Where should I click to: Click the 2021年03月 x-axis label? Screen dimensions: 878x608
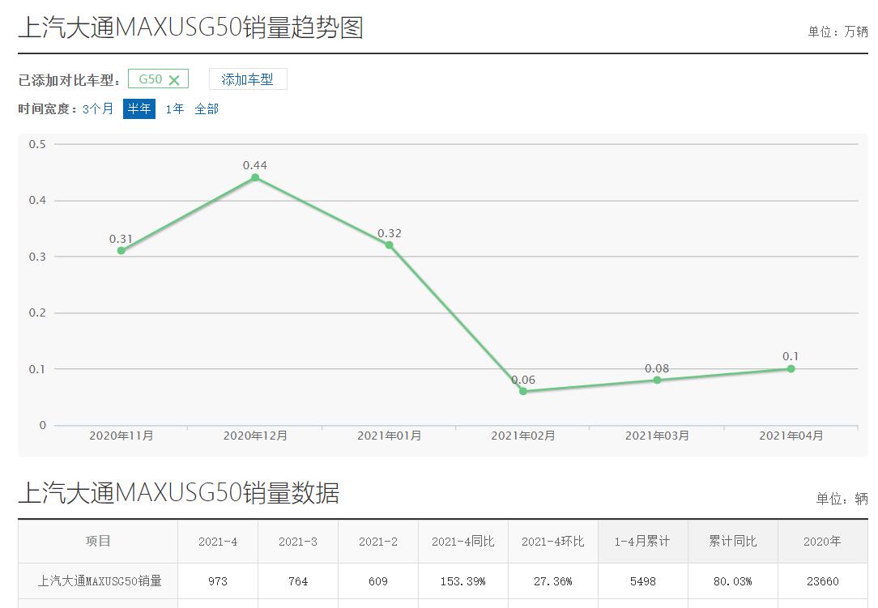click(x=657, y=436)
